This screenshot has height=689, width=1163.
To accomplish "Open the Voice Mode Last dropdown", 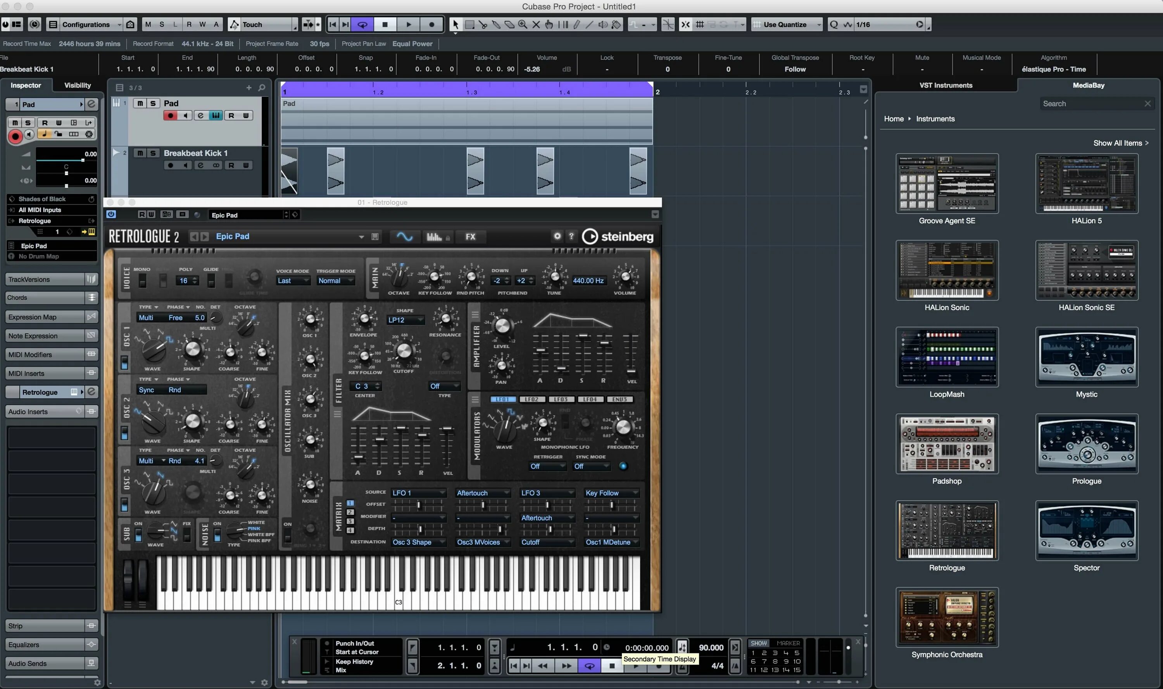I will point(292,281).
